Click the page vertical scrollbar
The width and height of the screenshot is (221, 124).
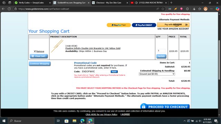219,60
